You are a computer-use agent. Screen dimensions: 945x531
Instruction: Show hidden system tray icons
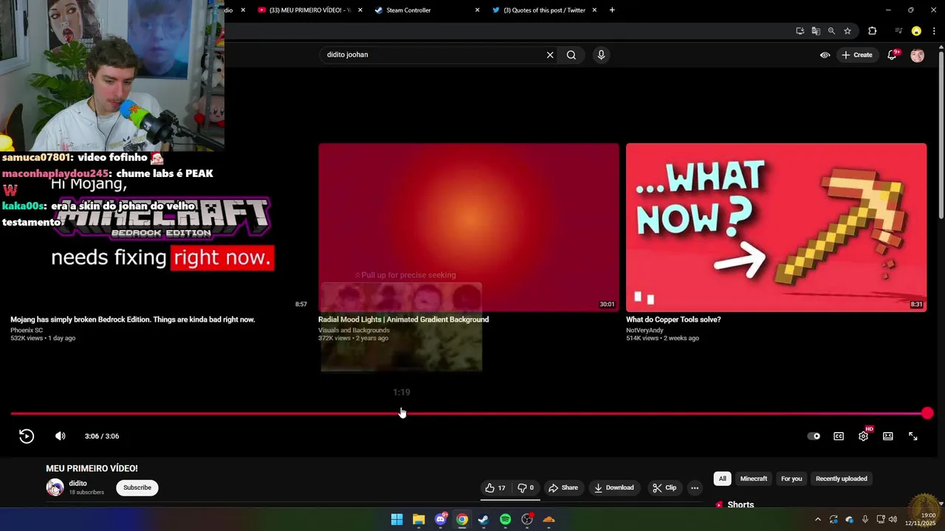coord(817,519)
